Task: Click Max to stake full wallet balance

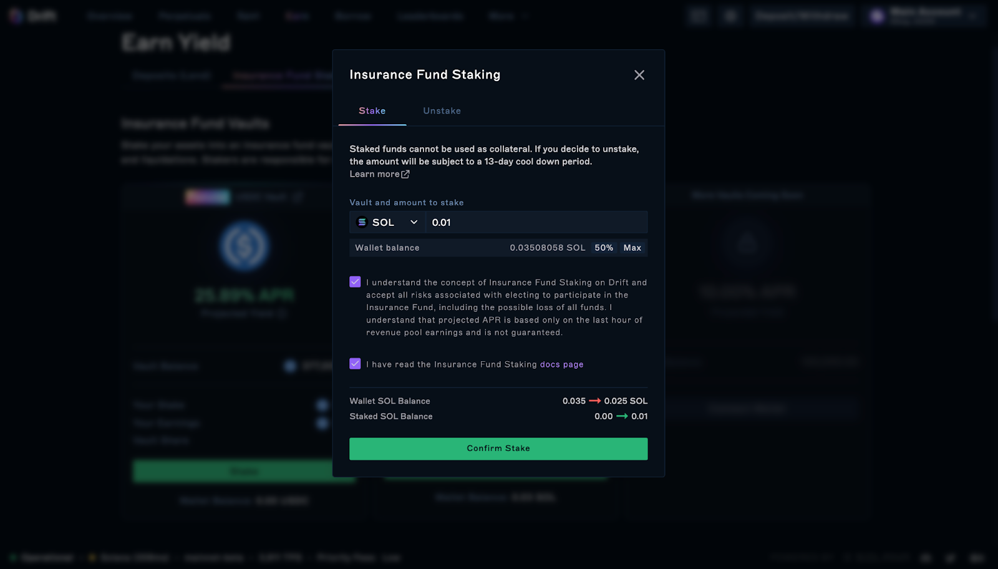Action: pyautogui.click(x=632, y=248)
